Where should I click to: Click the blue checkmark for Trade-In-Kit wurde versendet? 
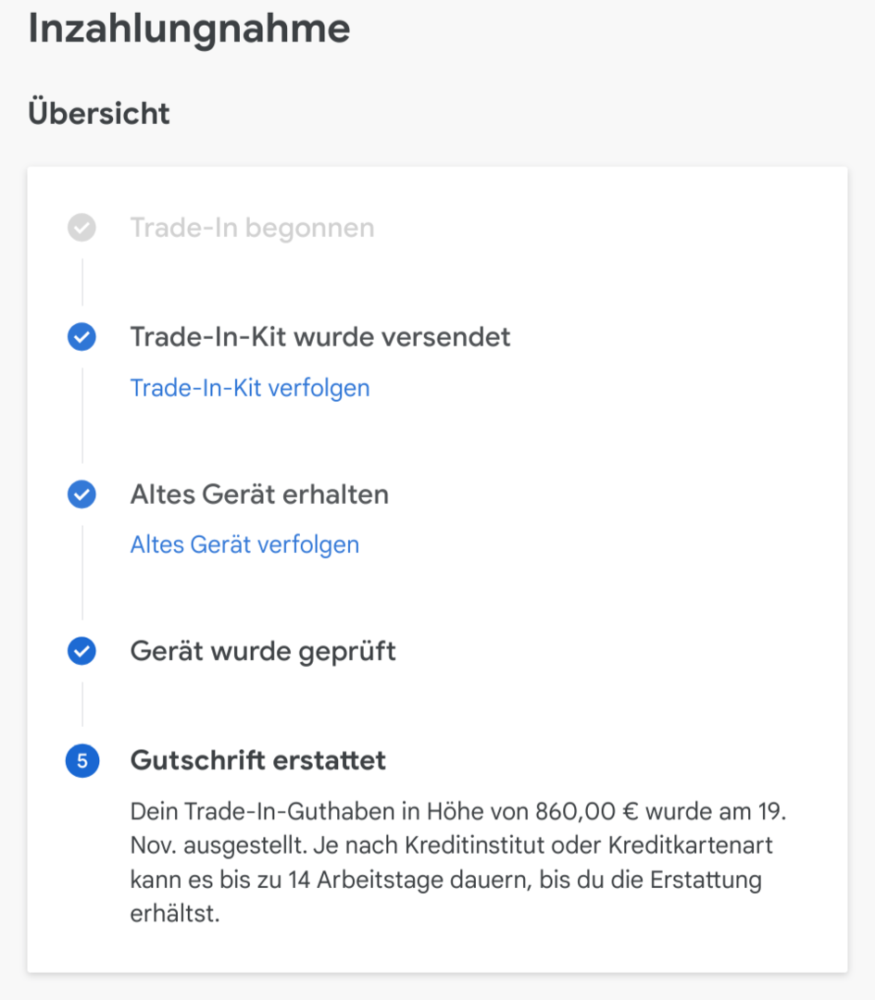click(81, 337)
